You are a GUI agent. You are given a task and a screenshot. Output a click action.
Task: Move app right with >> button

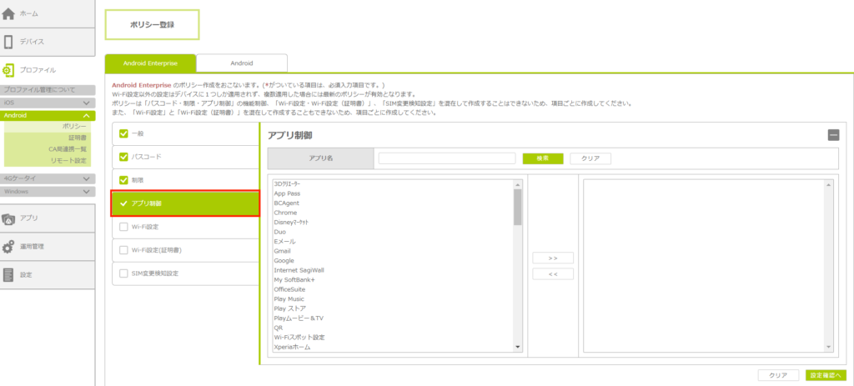click(x=553, y=258)
